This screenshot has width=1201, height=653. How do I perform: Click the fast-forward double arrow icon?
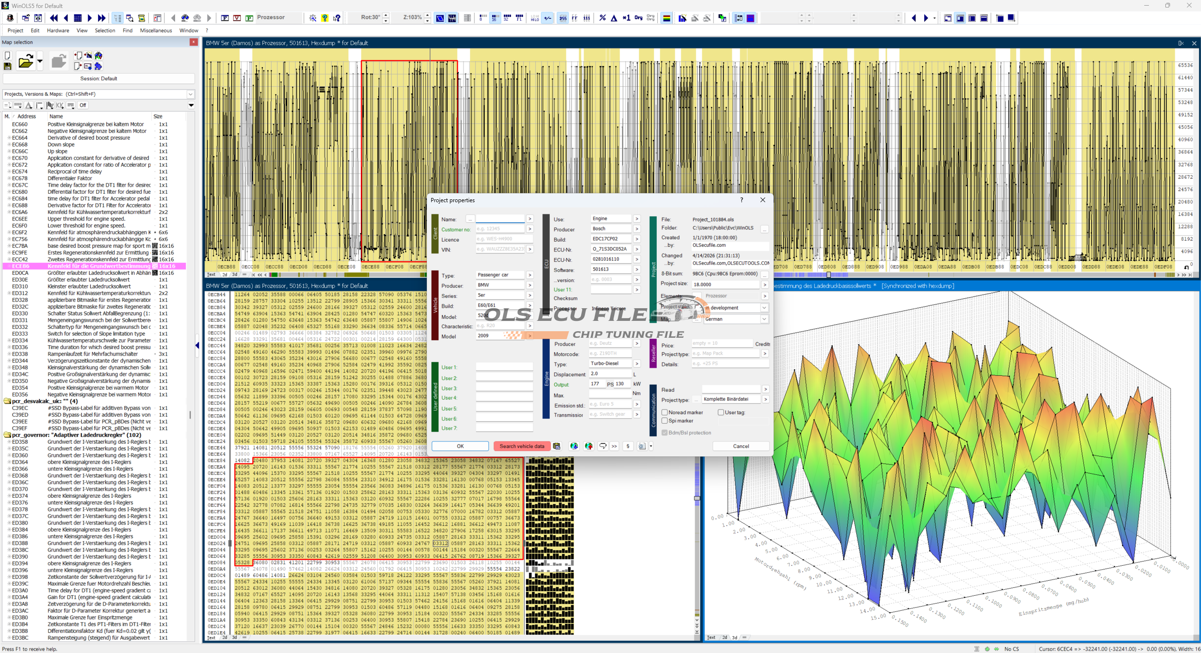tap(101, 18)
